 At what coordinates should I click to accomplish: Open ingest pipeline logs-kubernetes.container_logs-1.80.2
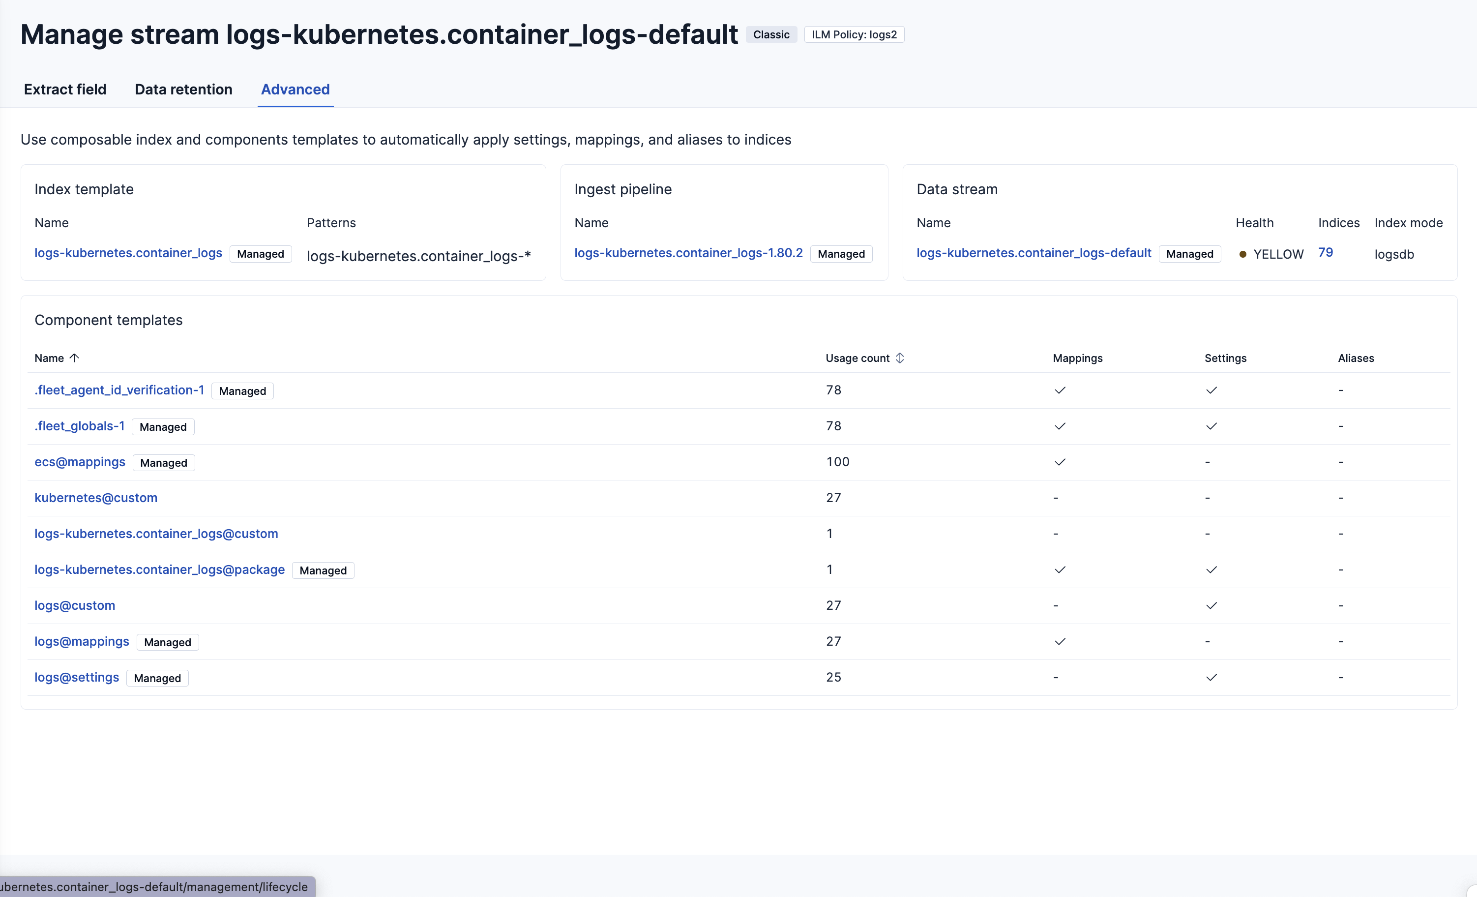coord(688,253)
